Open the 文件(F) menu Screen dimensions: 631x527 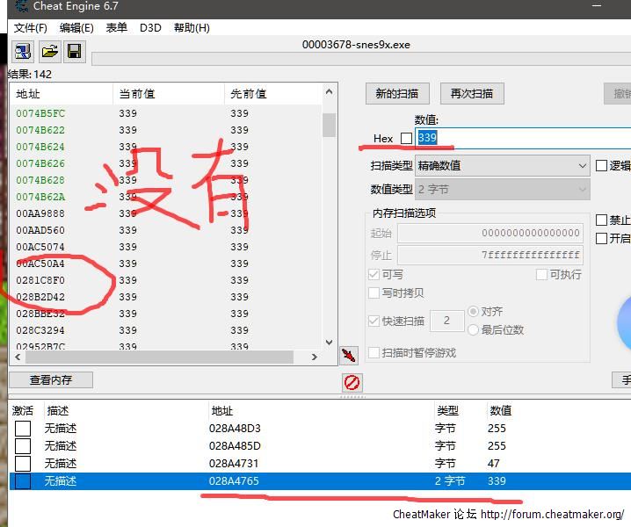31,27
